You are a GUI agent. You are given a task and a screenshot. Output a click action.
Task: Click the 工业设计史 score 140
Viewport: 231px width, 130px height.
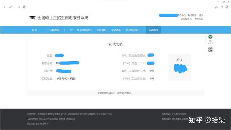[152, 79]
